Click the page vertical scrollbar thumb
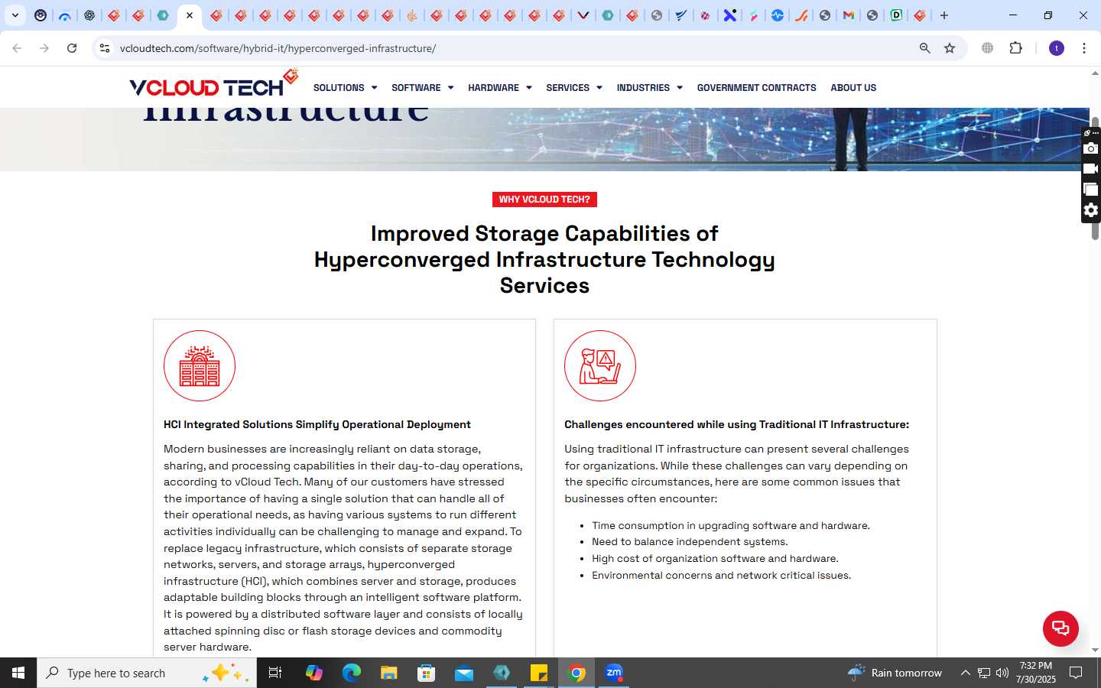Image resolution: width=1101 pixels, height=688 pixels. pos(1095,179)
